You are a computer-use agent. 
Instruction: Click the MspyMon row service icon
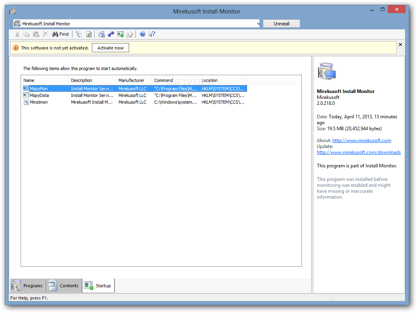click(26, 88)
